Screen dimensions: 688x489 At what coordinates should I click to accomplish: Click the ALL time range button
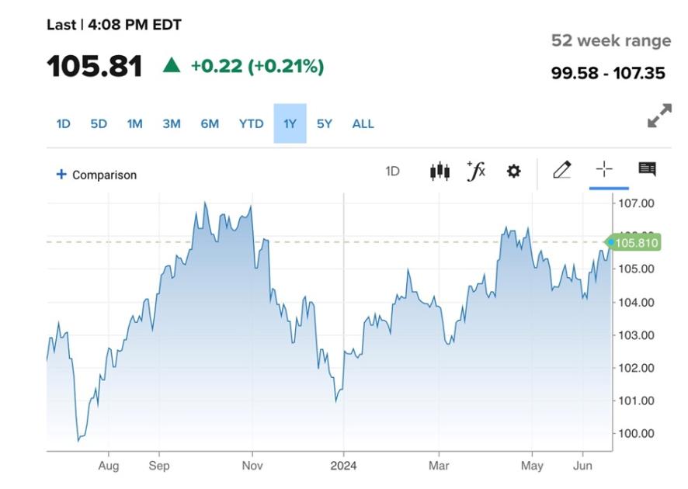[362, 123]
